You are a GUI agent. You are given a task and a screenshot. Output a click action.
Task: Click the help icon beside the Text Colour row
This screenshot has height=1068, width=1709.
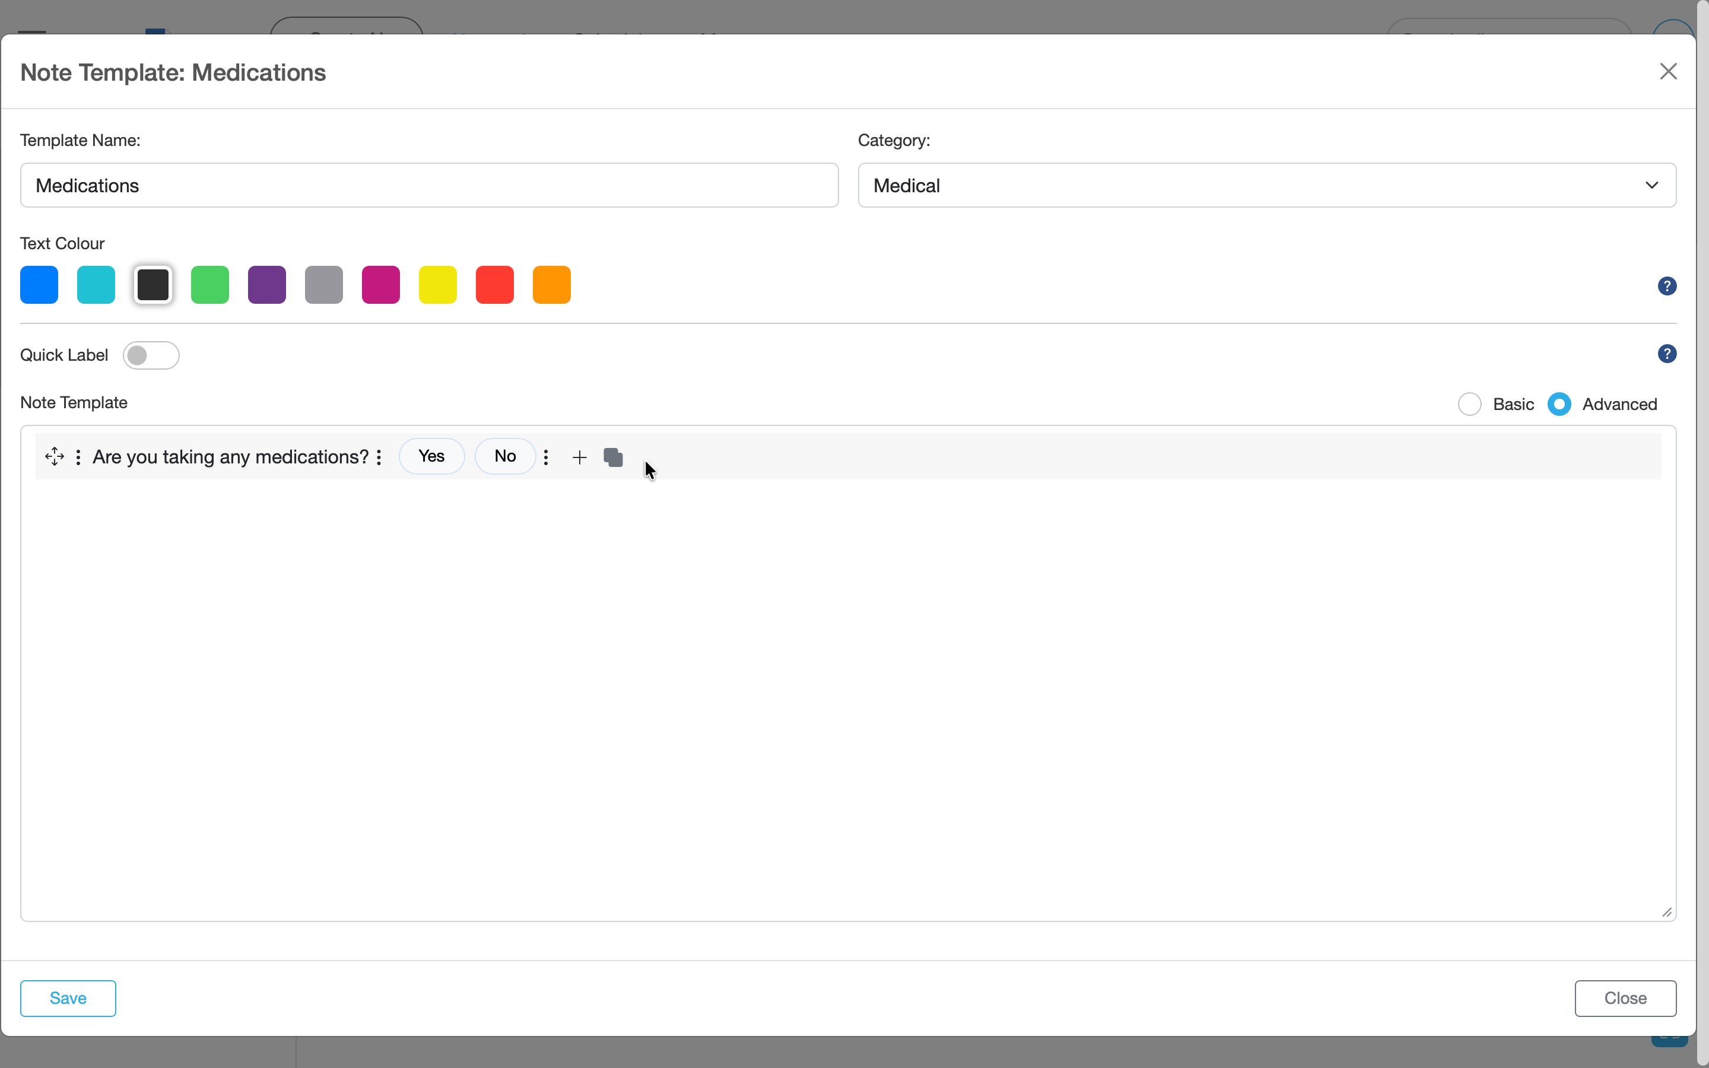pyautogui.click(x=1667, y=285)
